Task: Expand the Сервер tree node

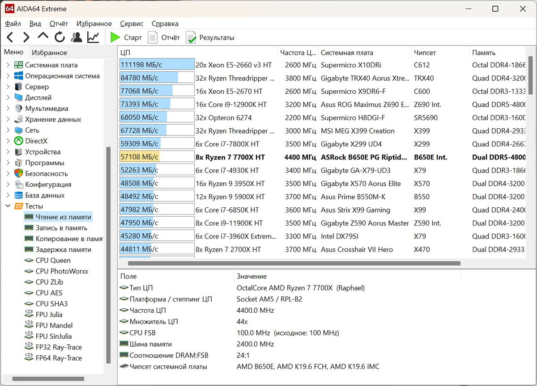Action: pos(7,87)
